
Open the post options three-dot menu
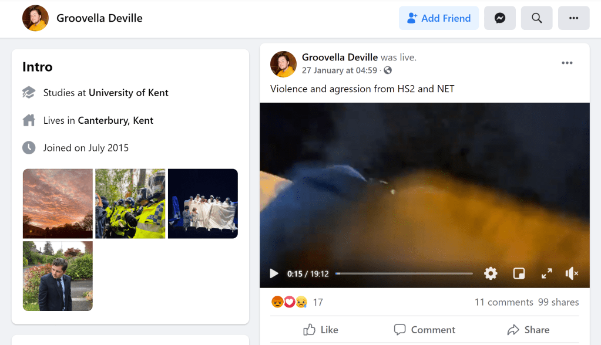pyautogui.click(x=567, y=63)
